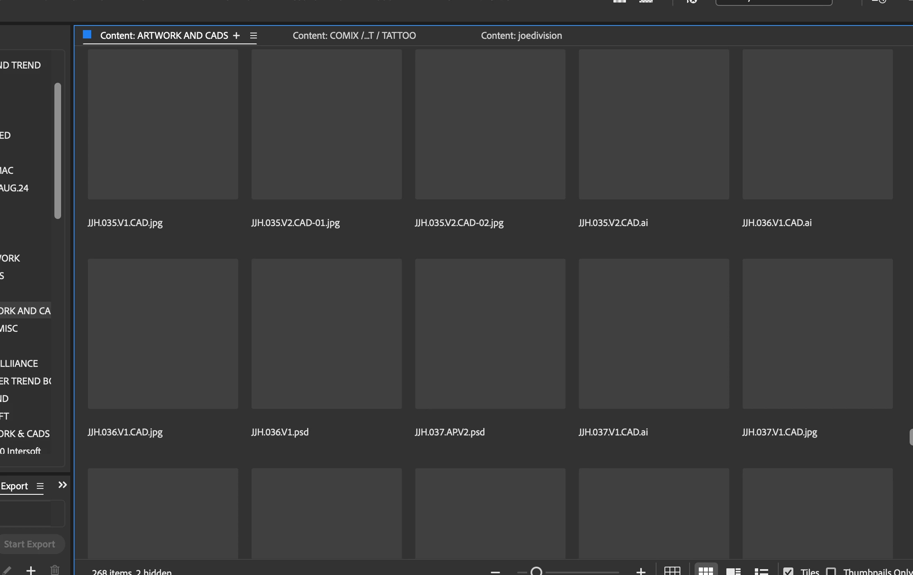913x575 pixels.
Task: Click the plus icon to add a content tab
Action: tap(236, 36)
